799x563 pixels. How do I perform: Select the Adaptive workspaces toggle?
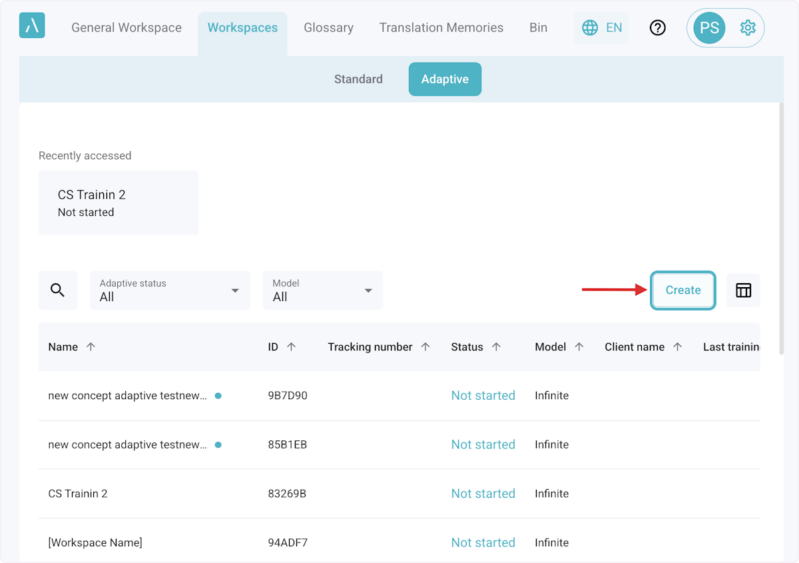click(x=445, y=79)
